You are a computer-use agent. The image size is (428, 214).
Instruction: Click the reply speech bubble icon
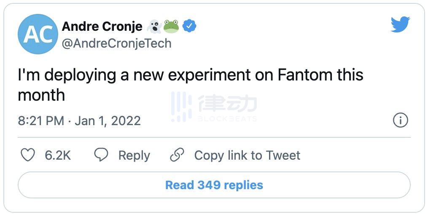pyautogui.click(x=101, y=155)
